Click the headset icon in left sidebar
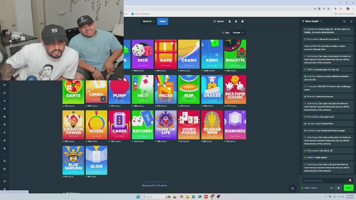 (4, 93)
